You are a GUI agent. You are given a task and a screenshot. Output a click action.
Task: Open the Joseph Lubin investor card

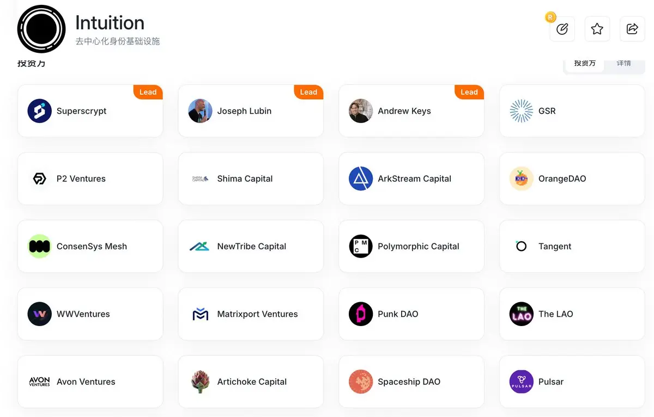coord(251,111)
